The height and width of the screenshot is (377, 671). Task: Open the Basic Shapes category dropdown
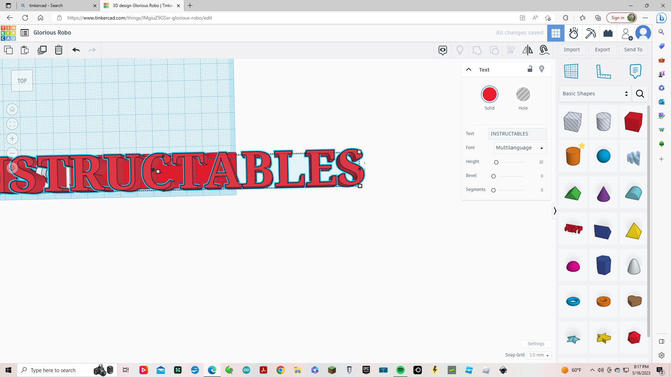pos(594,94)
